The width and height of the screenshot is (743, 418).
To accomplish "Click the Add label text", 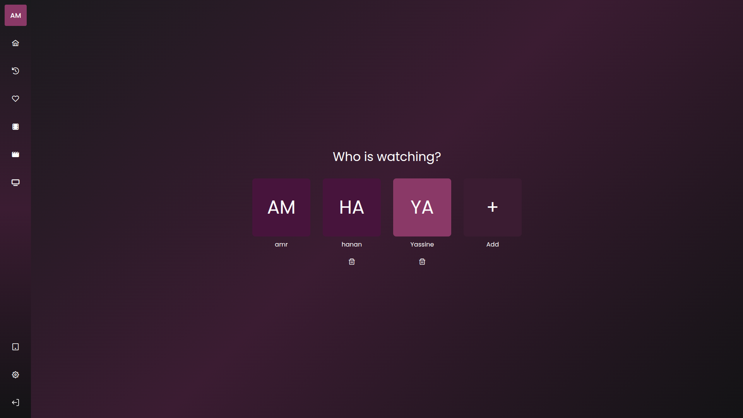I will [493, 244].
